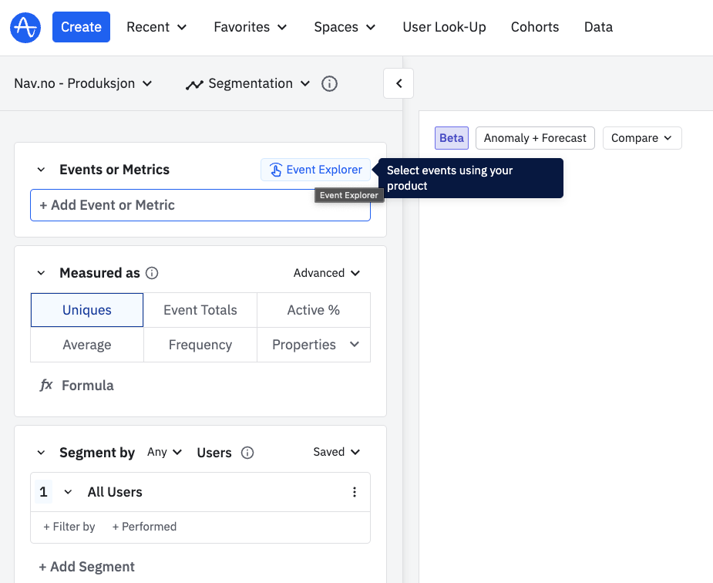Viewport: 713px width, 583px height.
Task: Select Event Totals measurement
Action: pos(200,310)
